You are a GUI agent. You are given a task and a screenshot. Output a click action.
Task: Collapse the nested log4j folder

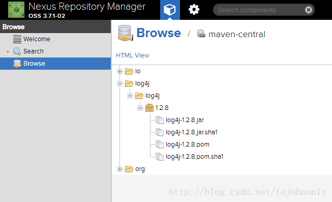click(x=130, y=96)
